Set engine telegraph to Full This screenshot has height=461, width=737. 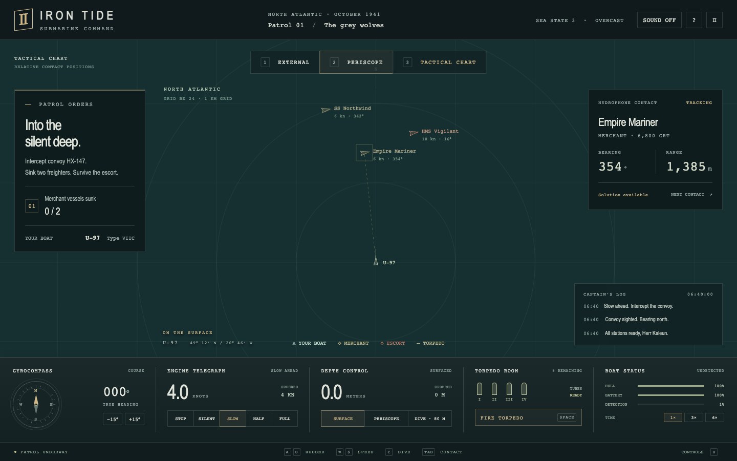(x=285, y=418)
